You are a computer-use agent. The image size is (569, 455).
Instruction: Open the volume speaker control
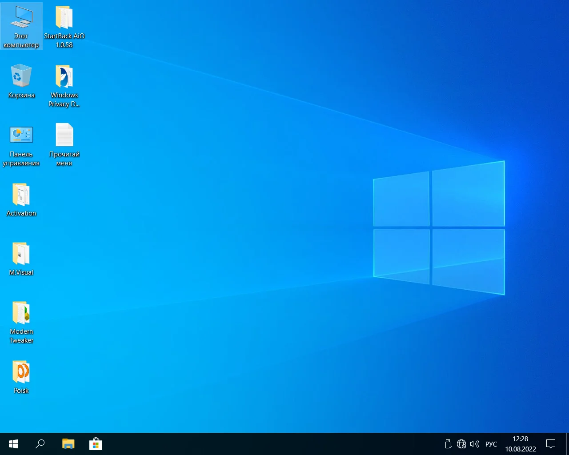474,444
